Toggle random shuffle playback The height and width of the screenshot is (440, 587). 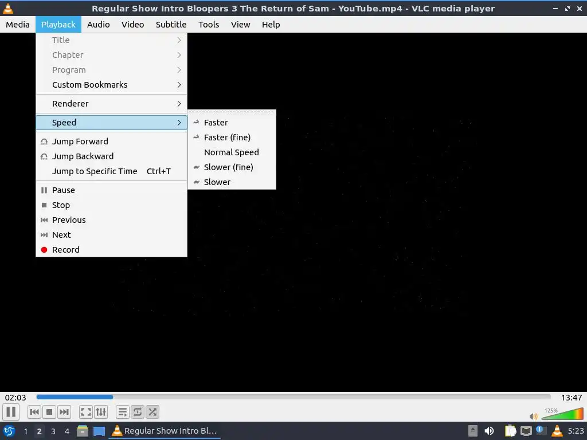click(152, 412)
